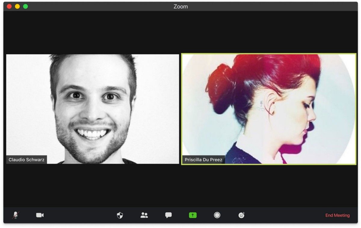Open the Security shield options
The image size is (361, 228).
(120, 215)
